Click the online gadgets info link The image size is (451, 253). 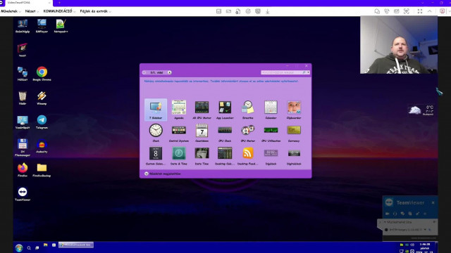221,82
